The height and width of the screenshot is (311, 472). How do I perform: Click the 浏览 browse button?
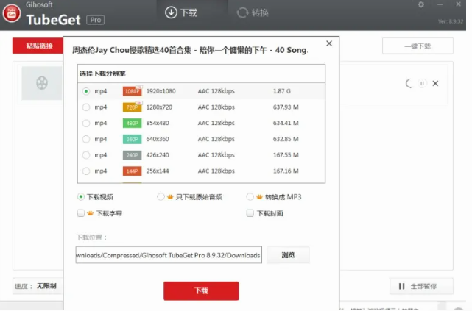click(288, 255)
